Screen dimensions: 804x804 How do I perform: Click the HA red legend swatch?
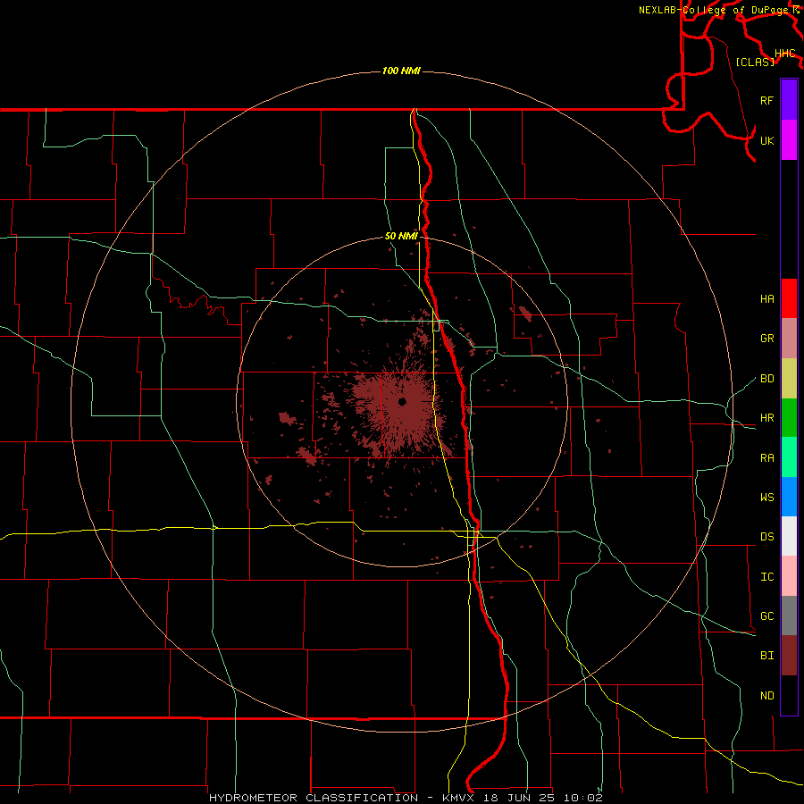[x=789, y=298]
